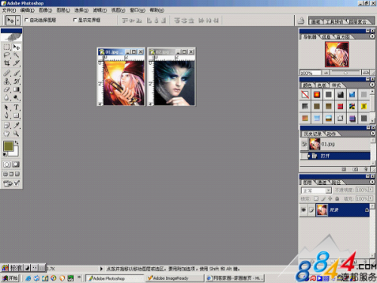Select the Hand tool

(7, 134)
